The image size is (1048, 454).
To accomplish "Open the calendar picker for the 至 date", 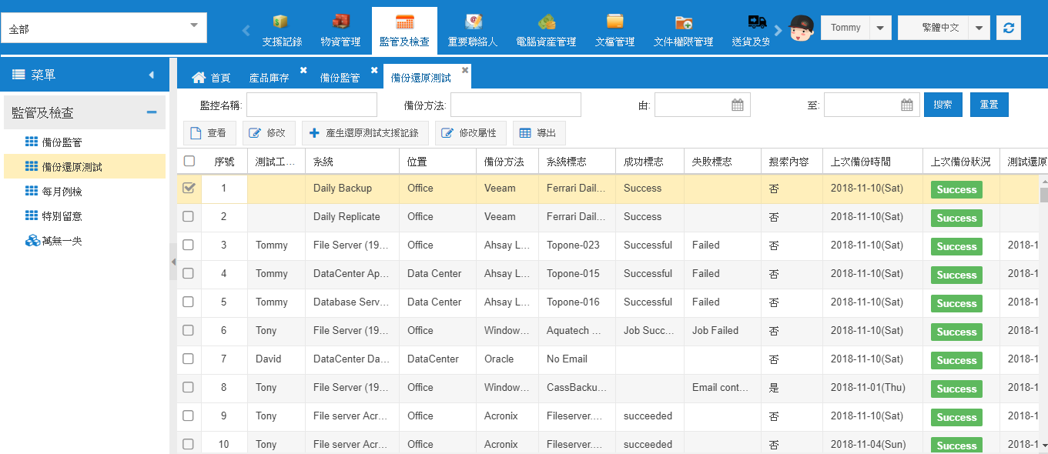I will click(907, 105).
